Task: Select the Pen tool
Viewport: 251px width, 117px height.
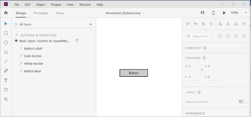Action: click(x=6, y=71)
